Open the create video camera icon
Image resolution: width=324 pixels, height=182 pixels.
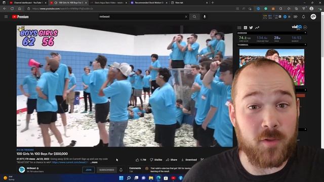295,17
